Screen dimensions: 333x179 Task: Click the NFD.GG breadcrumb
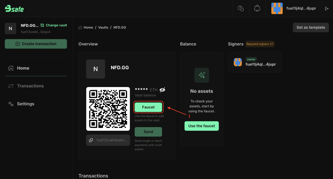tap(119, 28)
